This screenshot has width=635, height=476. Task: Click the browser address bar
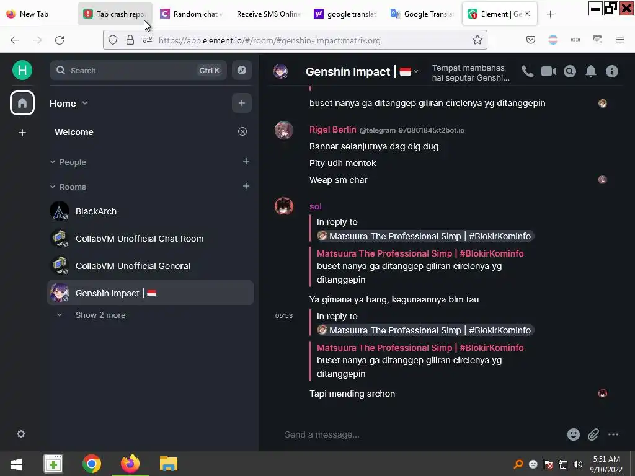tap(295, 40)
